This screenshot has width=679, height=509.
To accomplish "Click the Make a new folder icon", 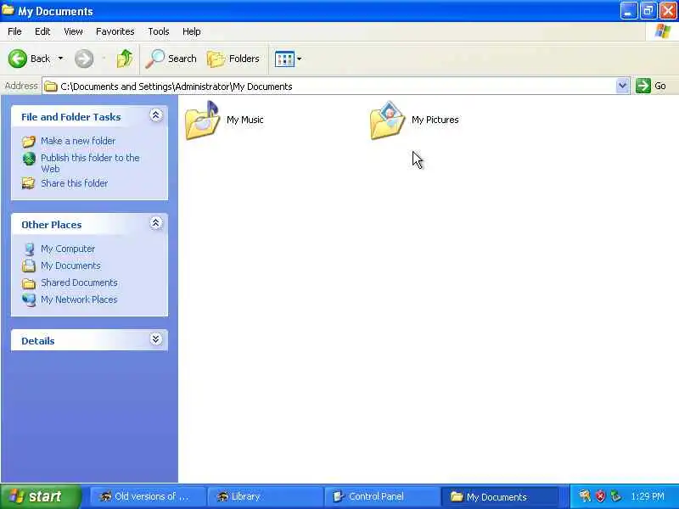I will click(x=29, y=141).
